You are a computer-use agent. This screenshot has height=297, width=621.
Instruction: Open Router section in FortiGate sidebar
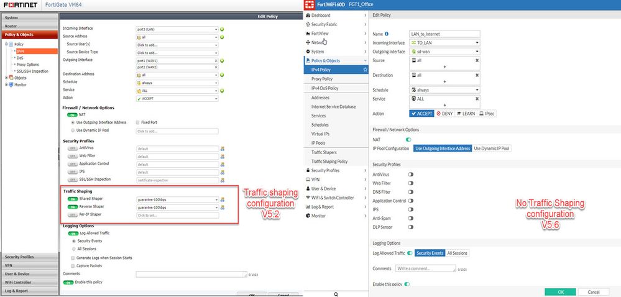pyautogui.click(x=29, y=26)
